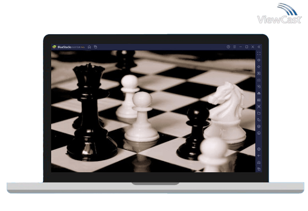This screenshot has width=308, height=211.
Task: Click the circular play icon in sidebar
Action: pyautogui.click(x=259, y=87)
